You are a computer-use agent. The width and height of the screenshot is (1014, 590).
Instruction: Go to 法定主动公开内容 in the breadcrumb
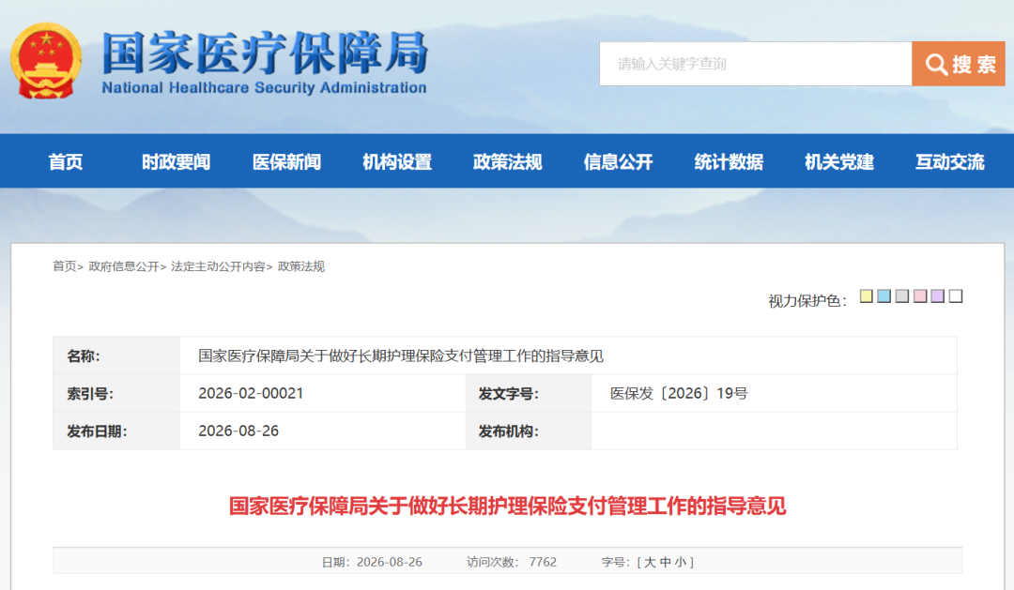tap(218, 266)
